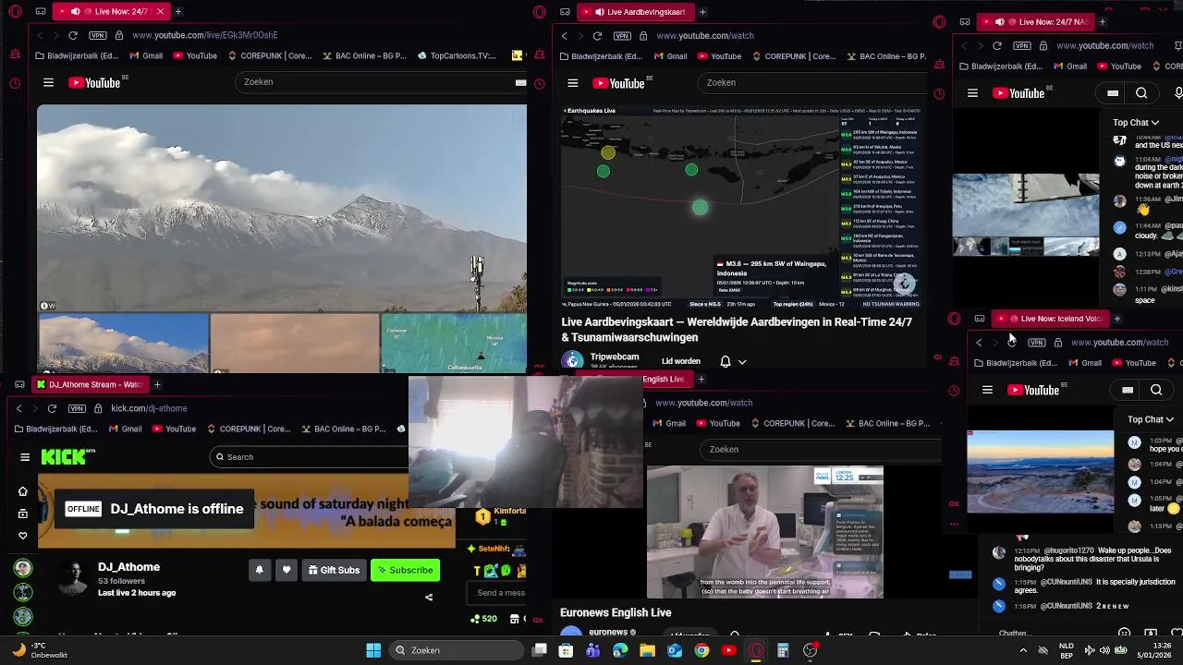Click the DJ_Athome channel name
This screenshot has height=665, width=1183.
(129, 567)
